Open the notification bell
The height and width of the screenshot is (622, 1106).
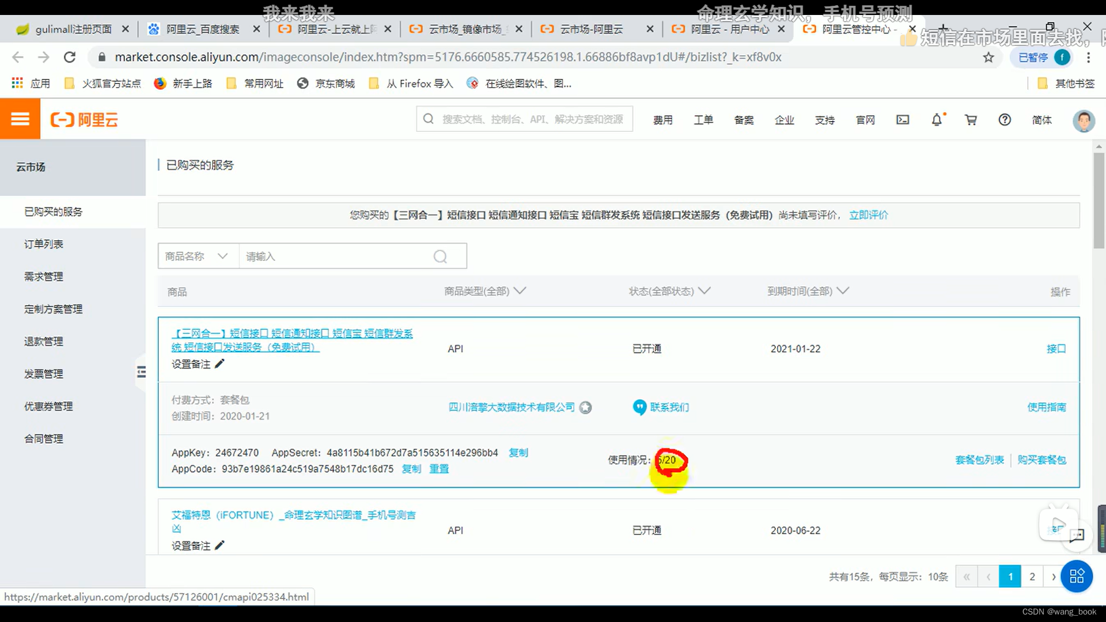[937, 120]
